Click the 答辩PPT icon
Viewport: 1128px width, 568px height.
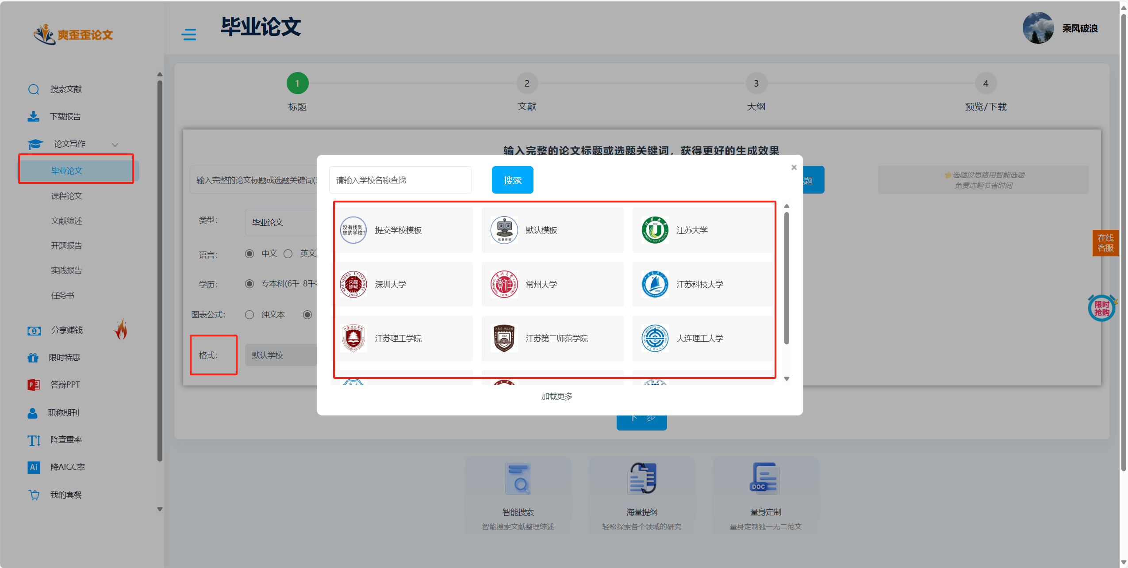[34, 385]
